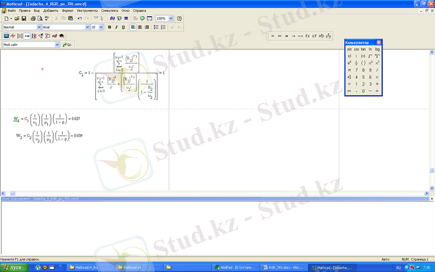Viewport: 435px width, 272px height.
Task: Expand the Мой сайт address dropdown
Action: coord(57,45)
